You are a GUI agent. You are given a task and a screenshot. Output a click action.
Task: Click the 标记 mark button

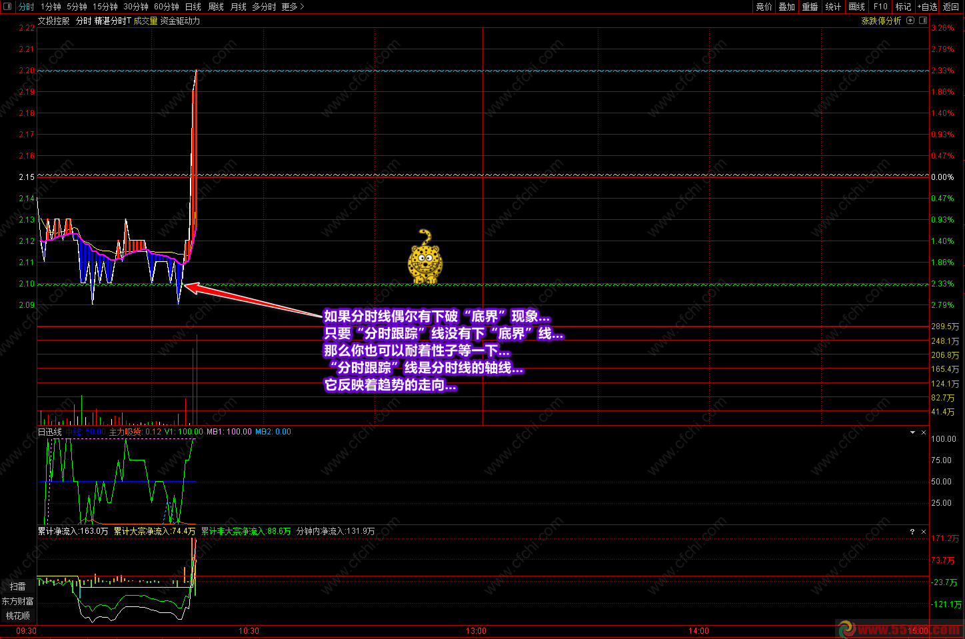pyautogui.click(x=903, y=7)
